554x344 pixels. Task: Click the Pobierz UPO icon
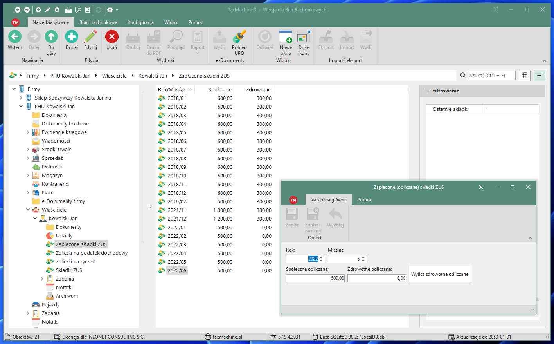pos(239,37)
